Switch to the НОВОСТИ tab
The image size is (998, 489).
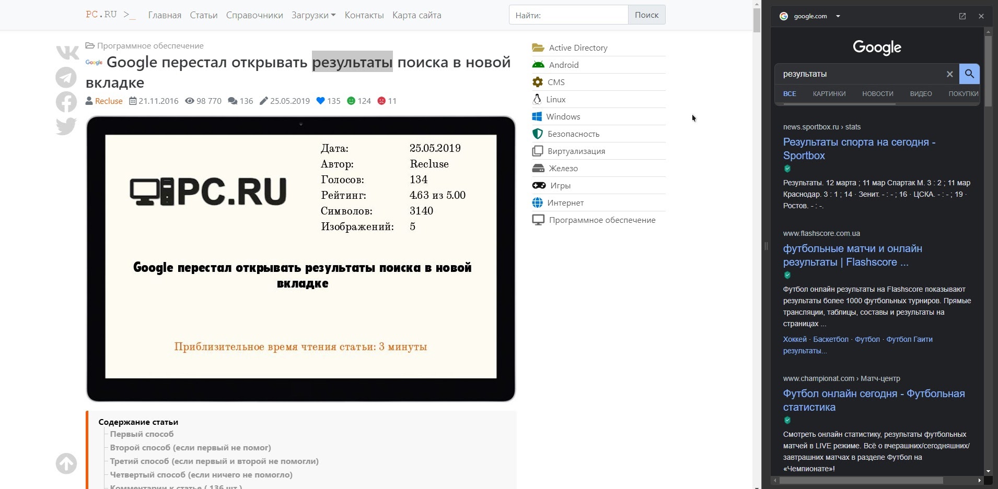click(x=878, y=94)
